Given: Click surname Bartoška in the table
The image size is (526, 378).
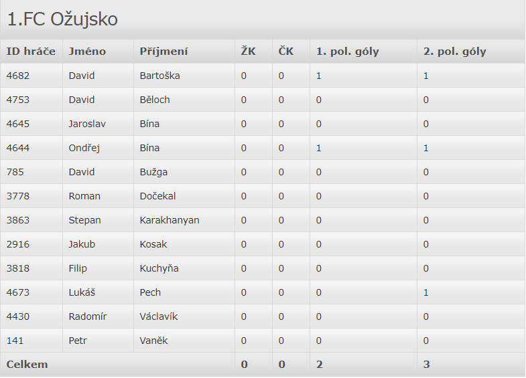Looking at the screenshot, I should [x=159, y=76].
